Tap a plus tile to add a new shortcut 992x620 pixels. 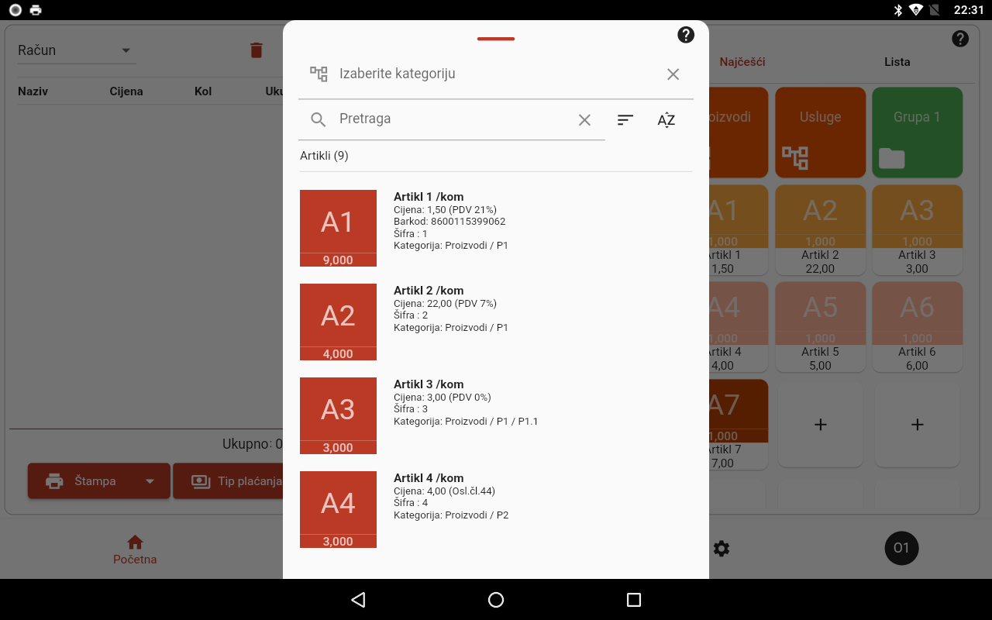tap(821, 424)
